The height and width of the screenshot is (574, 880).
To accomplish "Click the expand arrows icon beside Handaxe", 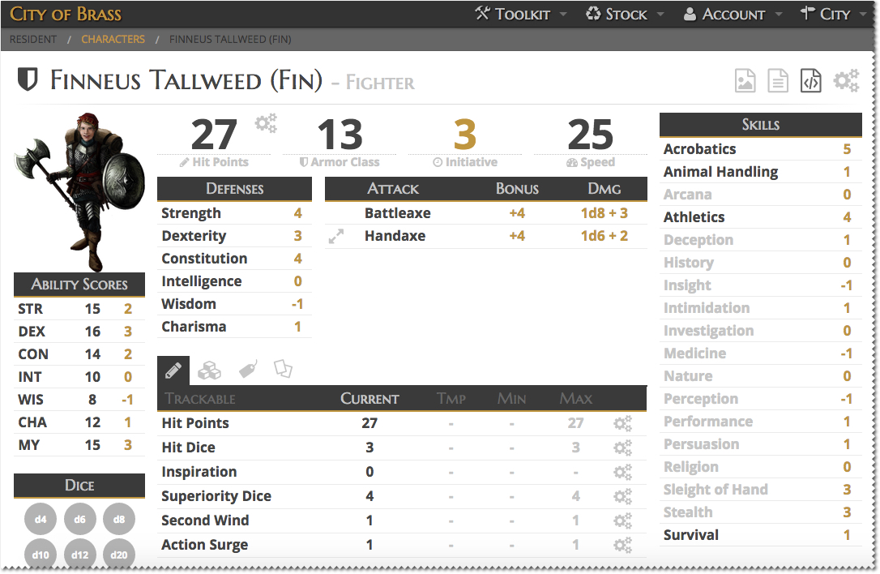I will [335, 237].
